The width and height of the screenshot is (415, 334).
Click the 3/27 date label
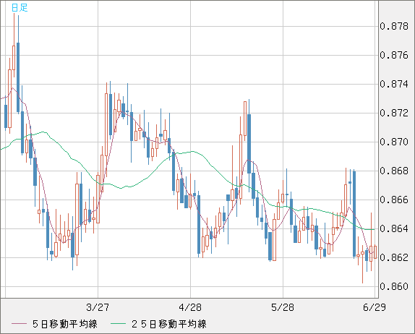click(98, 307)
